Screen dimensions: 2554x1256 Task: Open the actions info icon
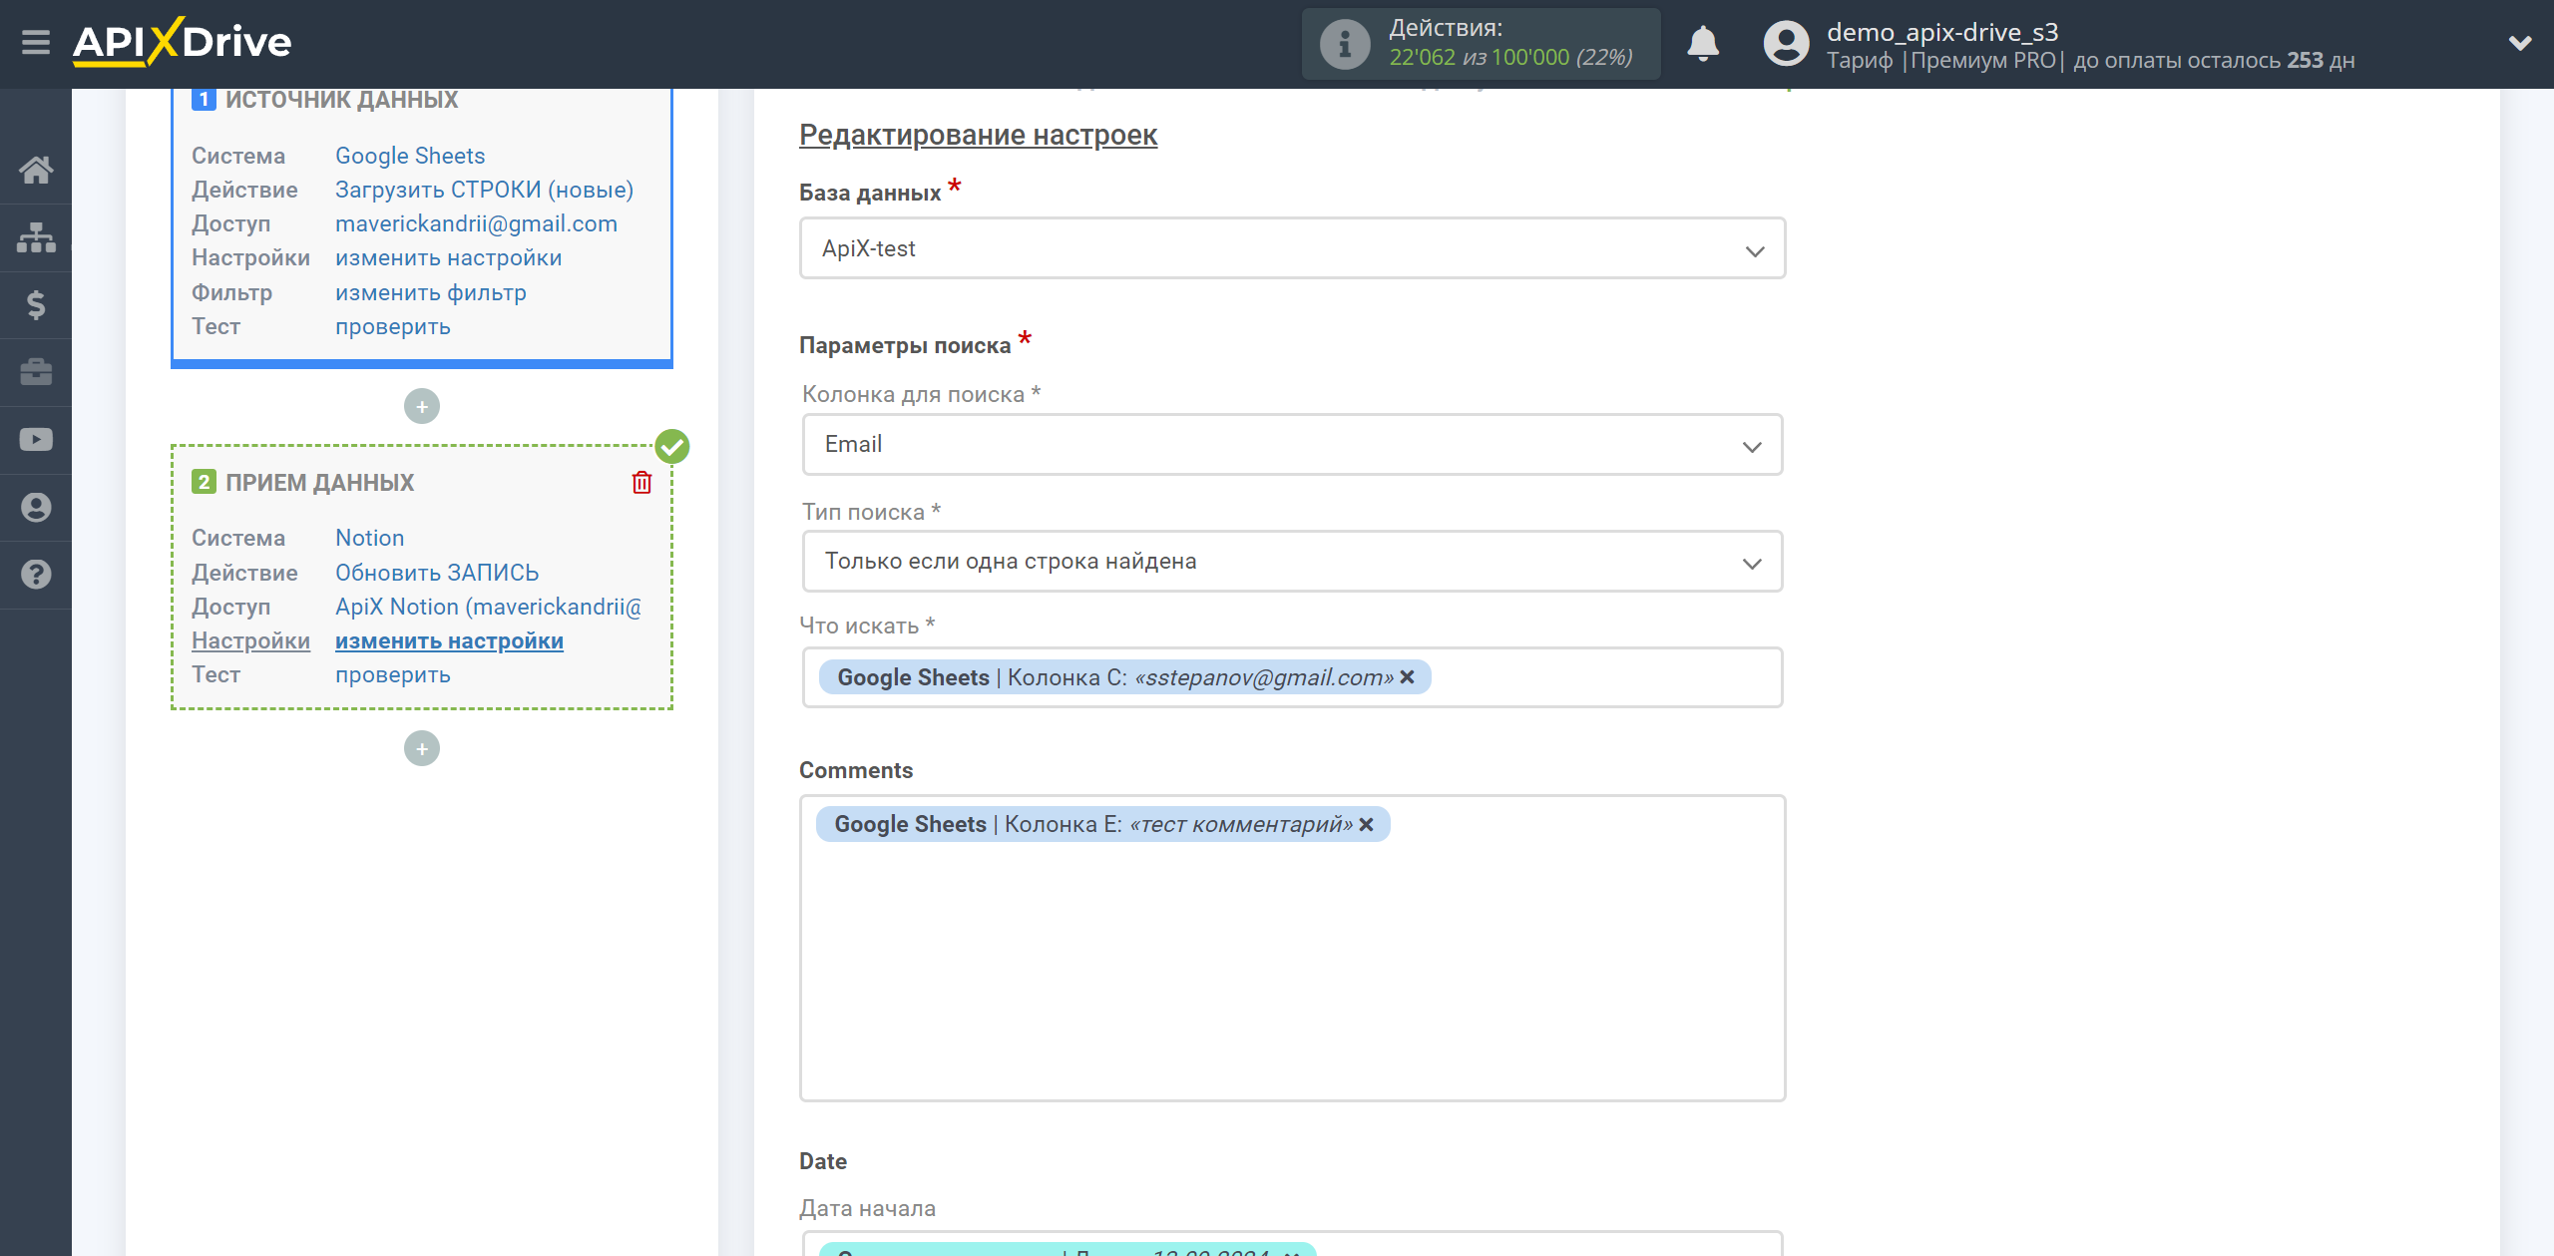coord(1345,44)
